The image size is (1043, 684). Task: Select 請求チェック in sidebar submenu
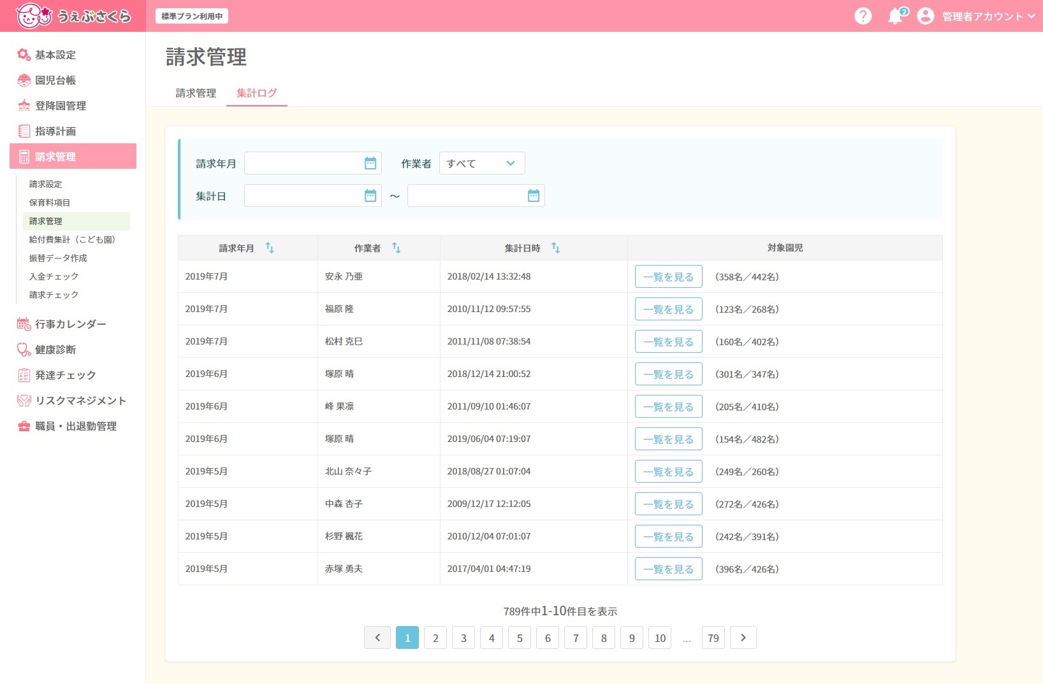click(54, 295)
